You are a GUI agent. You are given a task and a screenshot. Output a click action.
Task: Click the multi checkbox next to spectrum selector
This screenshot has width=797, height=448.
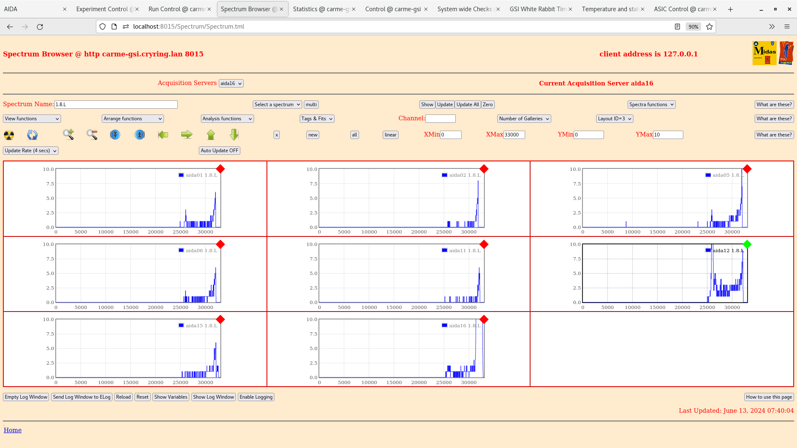click(x=311, y=104)
